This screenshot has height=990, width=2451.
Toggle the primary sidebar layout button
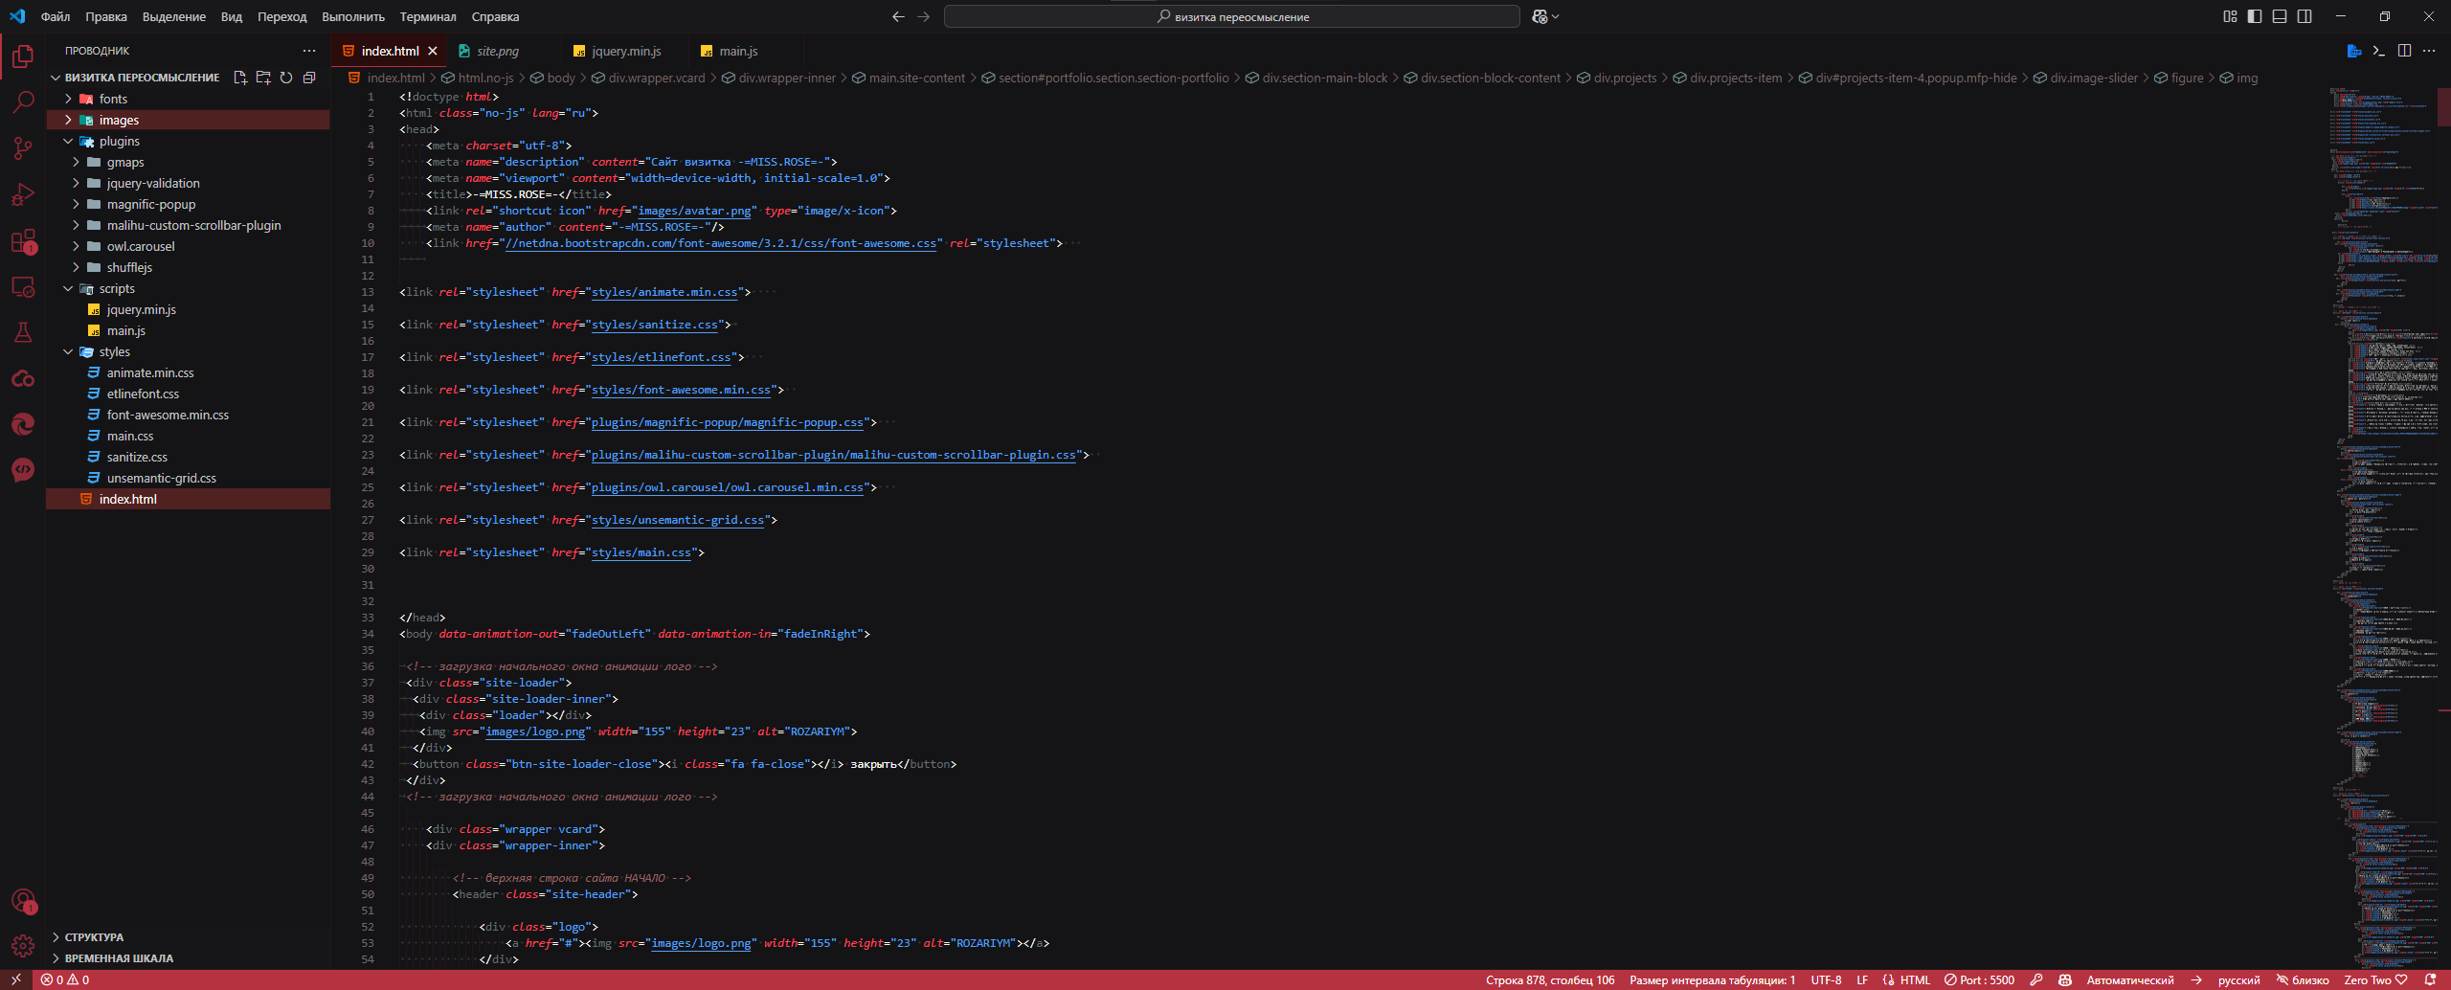coord(2255,16)
